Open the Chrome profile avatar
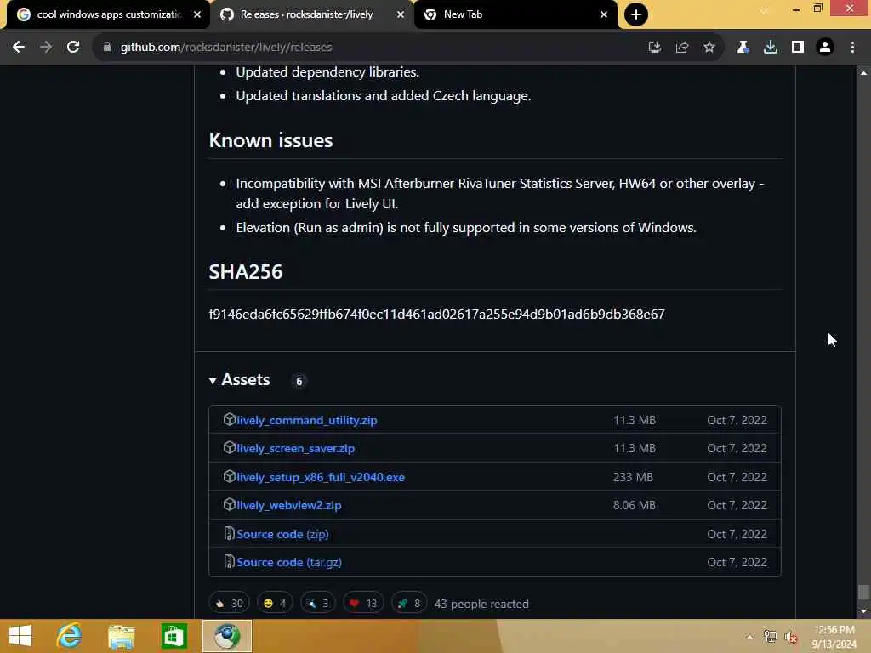Screen dimensions: 871x653 click(825, 48)
